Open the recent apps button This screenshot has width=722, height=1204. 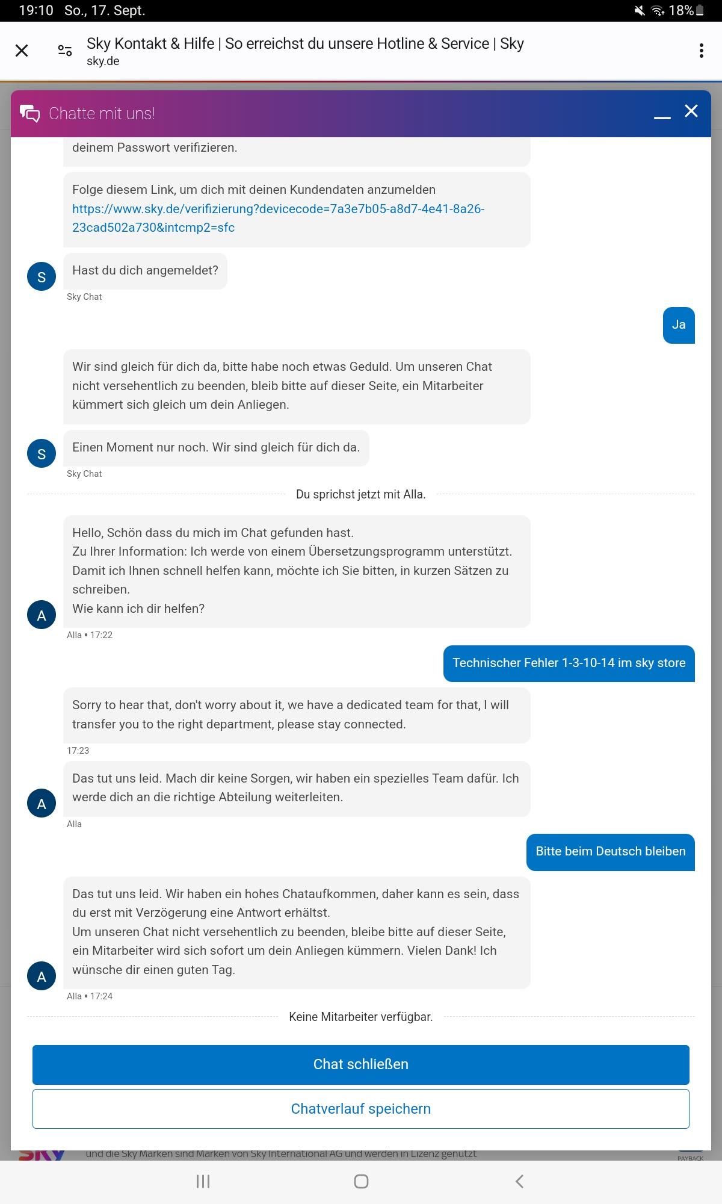click(x=203, y=1181)
